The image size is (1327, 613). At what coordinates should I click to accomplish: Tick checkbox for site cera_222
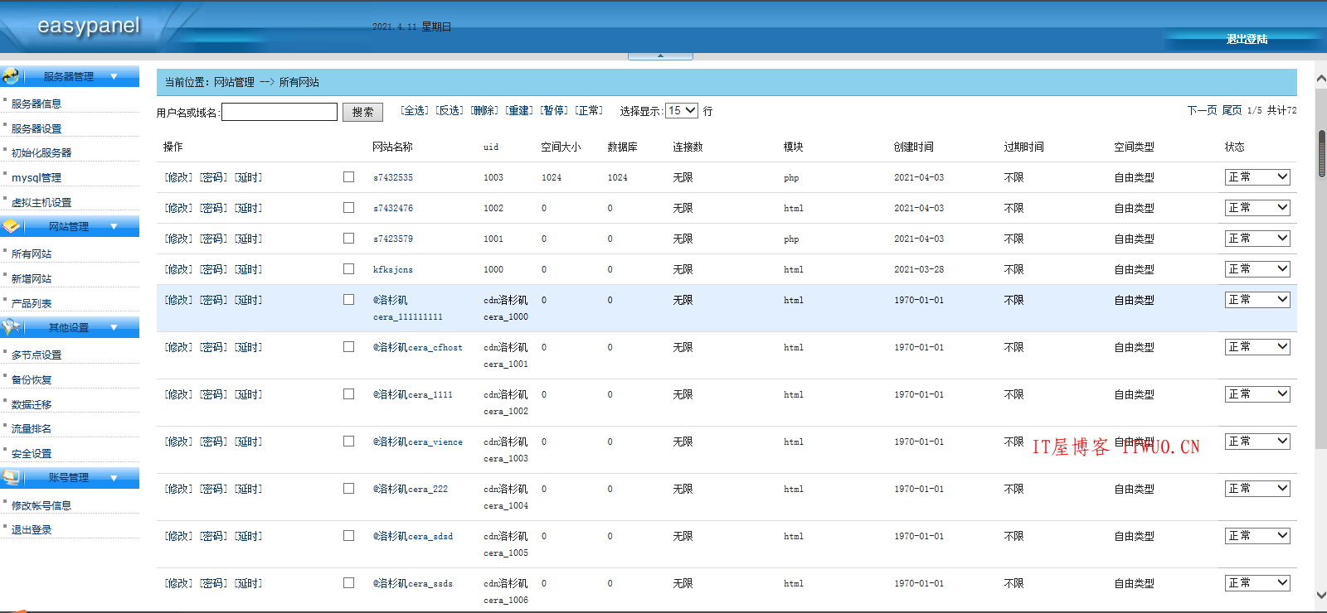(x=348, y=488)
